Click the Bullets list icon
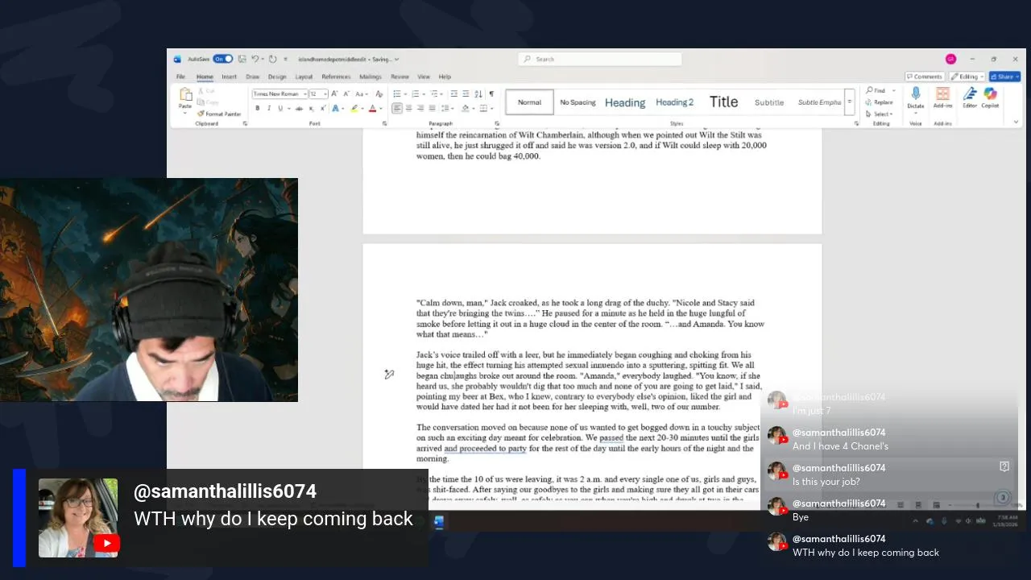Screen dimensions: 1031x580 [397, 93]
